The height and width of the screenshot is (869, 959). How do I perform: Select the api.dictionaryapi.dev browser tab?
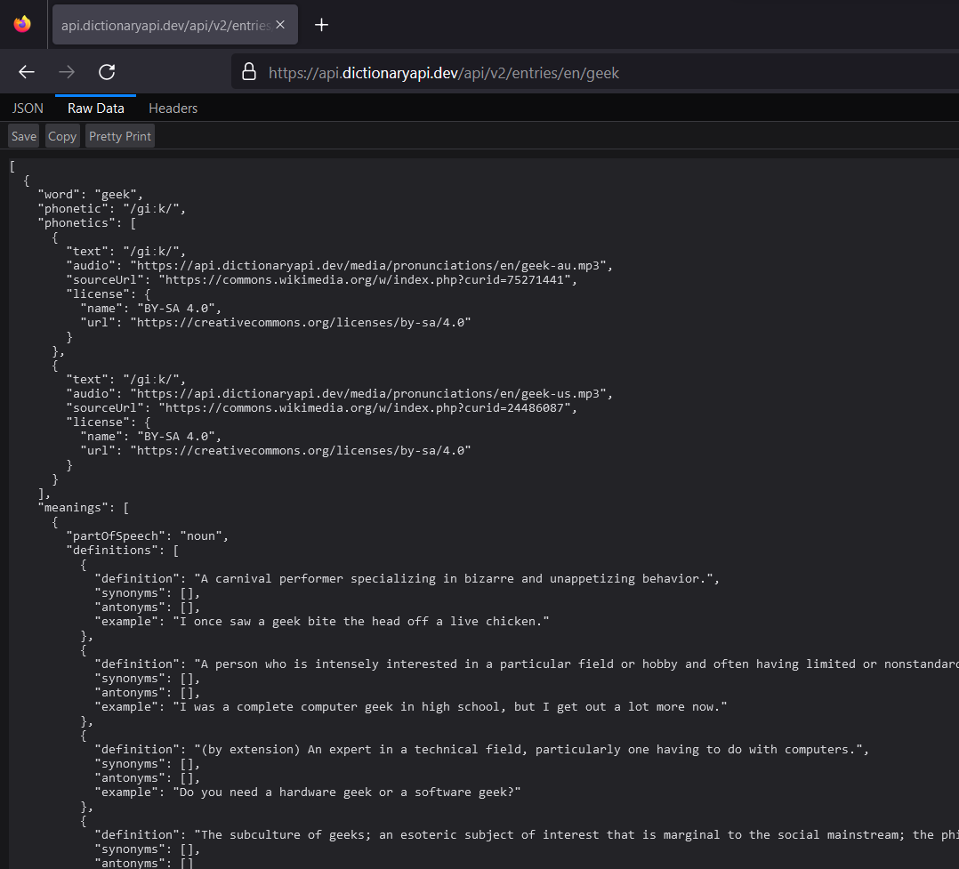click(x=165, y=25)
